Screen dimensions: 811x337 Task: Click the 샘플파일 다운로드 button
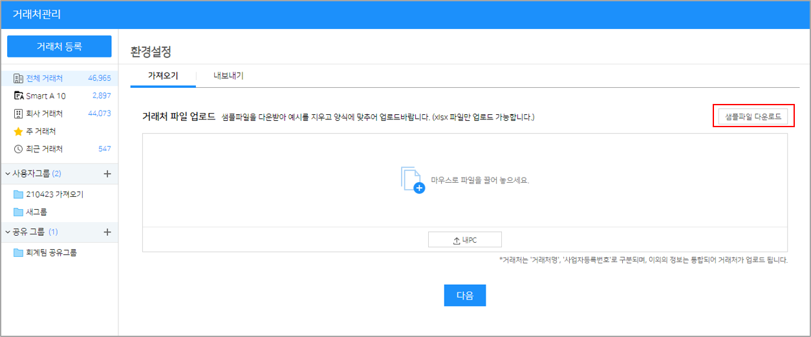click(x=753, y=117)
